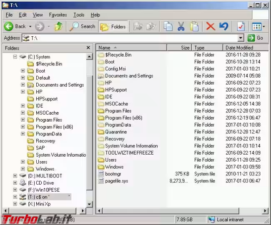Image resolution: width=271 pixels, height=225 pixels.
Task: Open the Forward history dropdown arrow
Action: point(49,27)
